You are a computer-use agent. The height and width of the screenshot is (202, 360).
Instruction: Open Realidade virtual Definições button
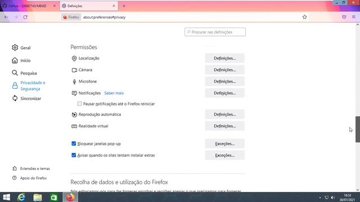point(225,126)
